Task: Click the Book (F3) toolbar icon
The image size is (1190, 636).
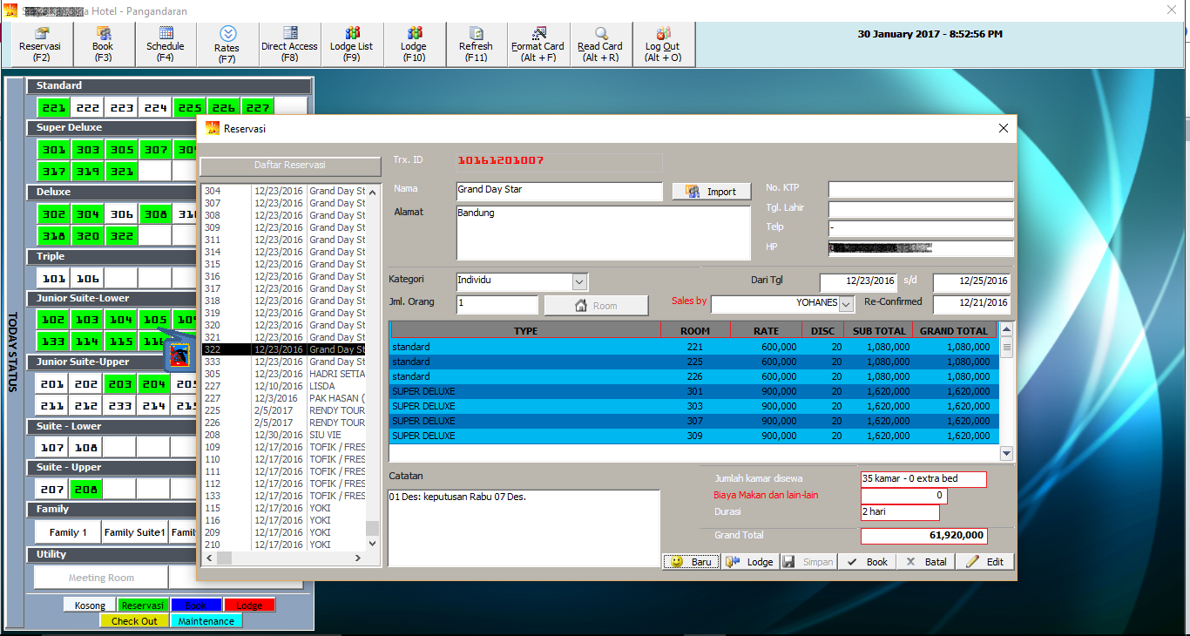Action: (x=103, y=44)
